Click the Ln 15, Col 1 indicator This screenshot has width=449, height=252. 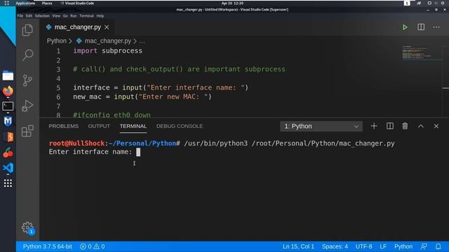(x=298, y=246)
